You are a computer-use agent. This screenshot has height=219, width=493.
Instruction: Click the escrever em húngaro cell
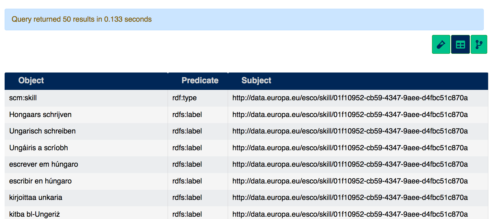pyautogui.click(x=44, y=164)
